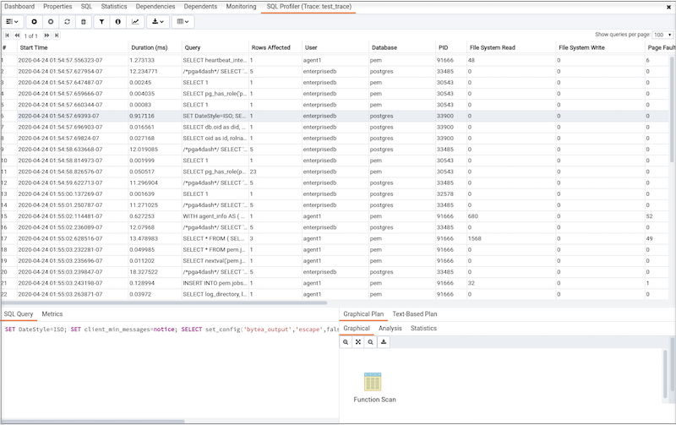The image size is (676, 425).
Task: Zoom in on the graphical plan
Action: (346, 342)
